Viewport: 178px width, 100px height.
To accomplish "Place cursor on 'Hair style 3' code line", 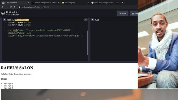I will click(x=19, y=25).
